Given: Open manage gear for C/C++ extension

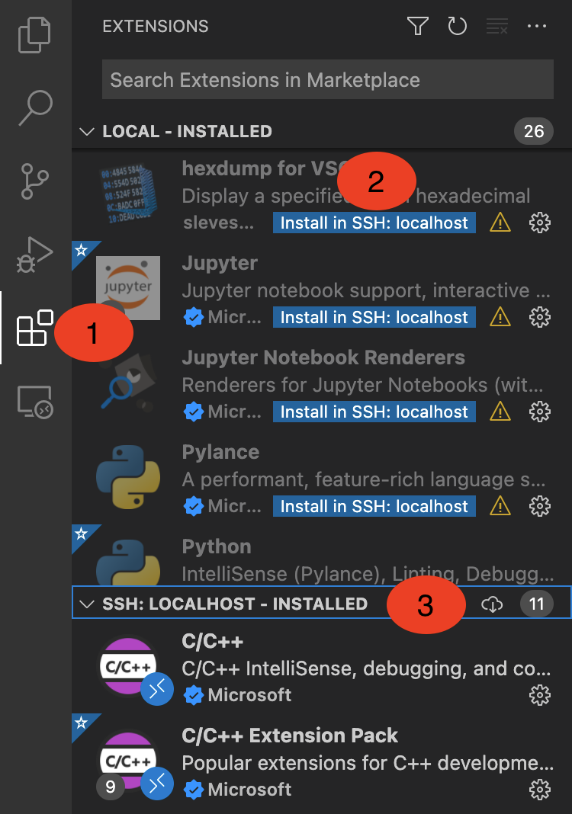Looking at the screenshot, I should (x=540, y=695).
